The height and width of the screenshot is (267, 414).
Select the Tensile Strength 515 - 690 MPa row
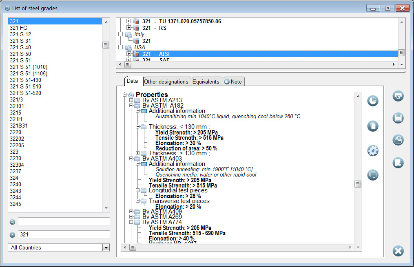click(x=187, y=233)
